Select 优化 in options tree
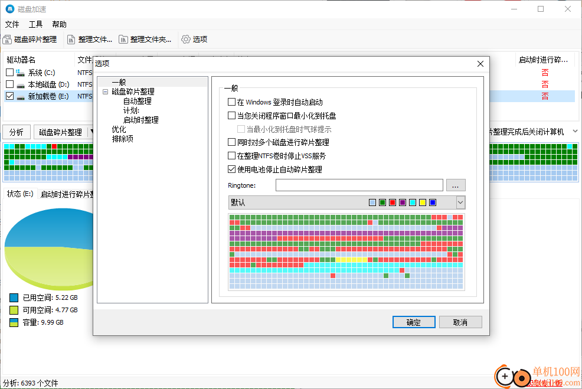Viewport: 582px width, 389px height. 119,129
